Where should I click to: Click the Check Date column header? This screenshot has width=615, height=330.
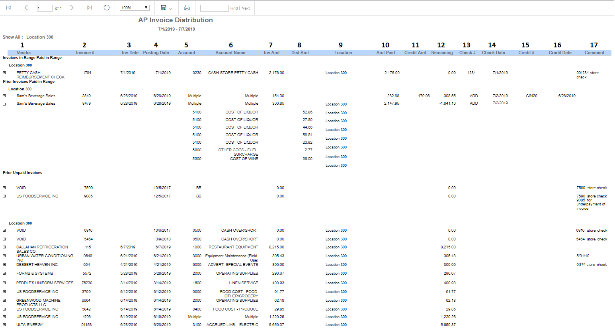point(494,53)
